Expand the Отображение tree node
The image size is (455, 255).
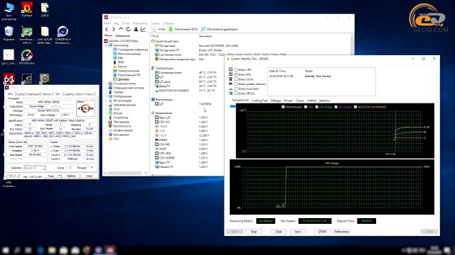[106, 96]
